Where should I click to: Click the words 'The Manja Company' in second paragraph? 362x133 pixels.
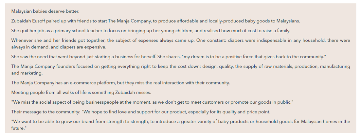(129, 21)
